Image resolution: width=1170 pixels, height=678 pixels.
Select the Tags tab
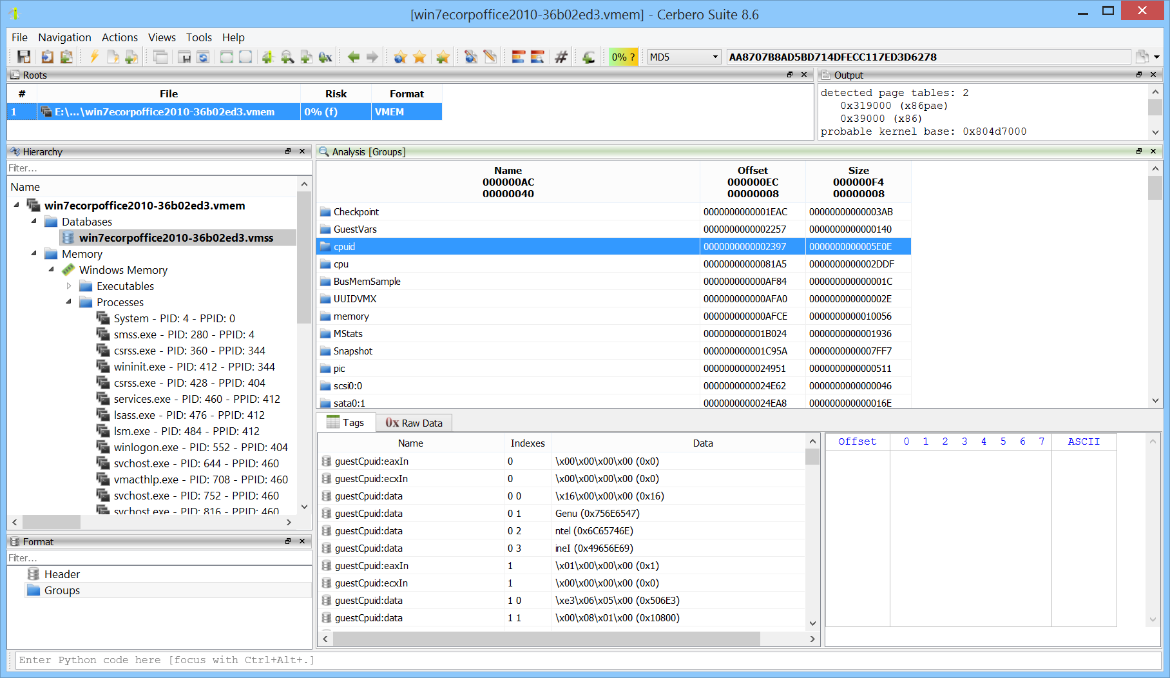(346, 423)
